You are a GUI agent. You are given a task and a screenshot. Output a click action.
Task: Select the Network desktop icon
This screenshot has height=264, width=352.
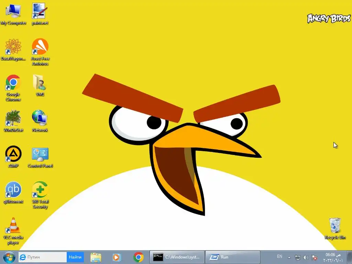pyautogui.click(x=40, y=121)
